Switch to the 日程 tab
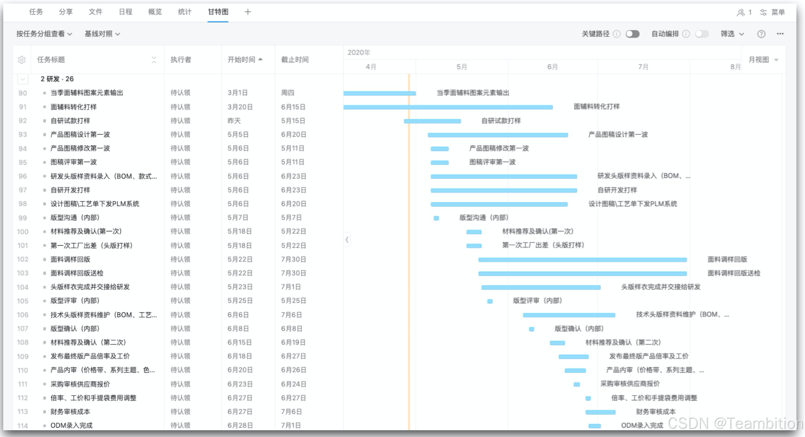This screenshot has width=805, height=437. tap(125, 12)
